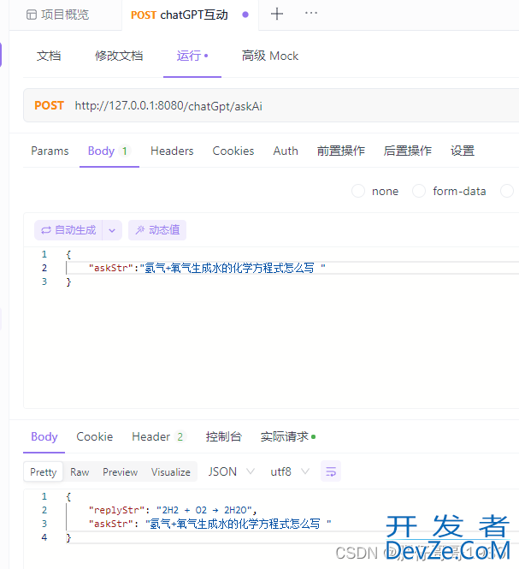519x569 pixels.
Task: Open the utf8 encoding dropdown
Action: coord(290,471)
